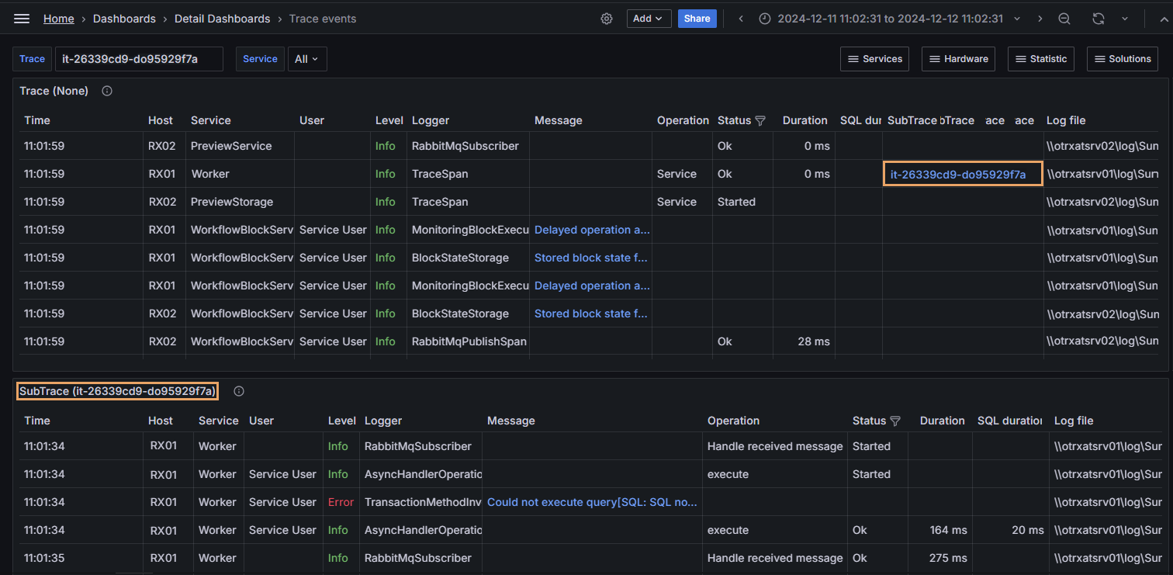1173x575 pixels.
Task: Sort Trace table by Duration column
Action: pyautogui.click(x=804, y=120)
